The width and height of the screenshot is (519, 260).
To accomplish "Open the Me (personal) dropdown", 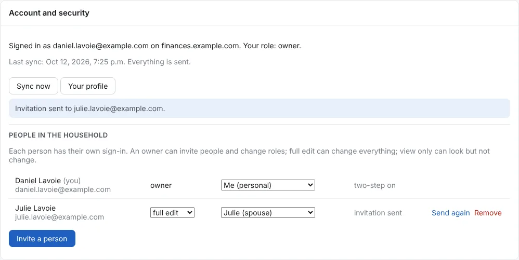I will coord(268,185).
